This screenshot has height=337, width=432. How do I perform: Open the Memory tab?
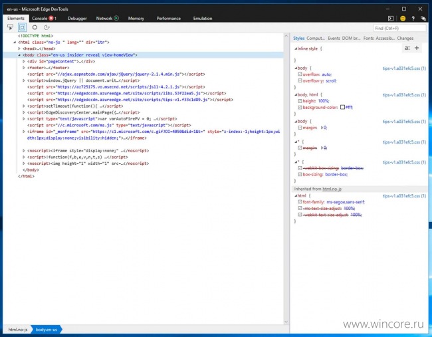(136, 19)
